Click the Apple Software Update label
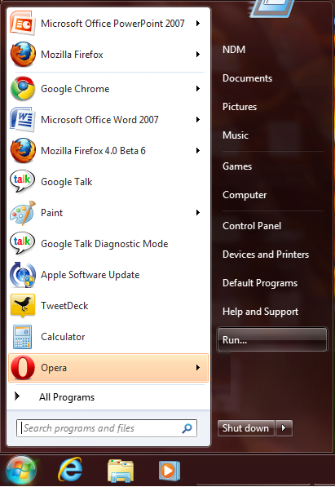The height and width of the screenshot is (487, 335). pyautogui.click(x=90, y=275)
